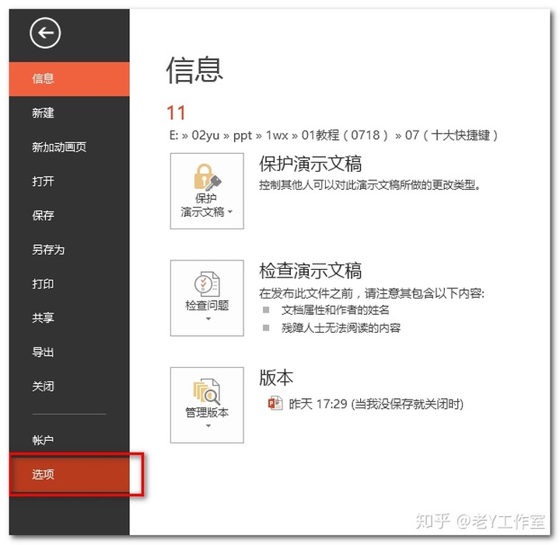Viewport: 560px width, 545px height.
Task: Open the 新建 menu item
Action: click(69, 114)
